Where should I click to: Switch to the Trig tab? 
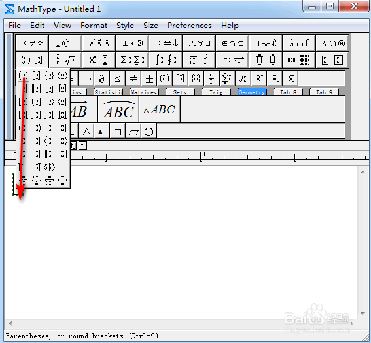point(216,92)
